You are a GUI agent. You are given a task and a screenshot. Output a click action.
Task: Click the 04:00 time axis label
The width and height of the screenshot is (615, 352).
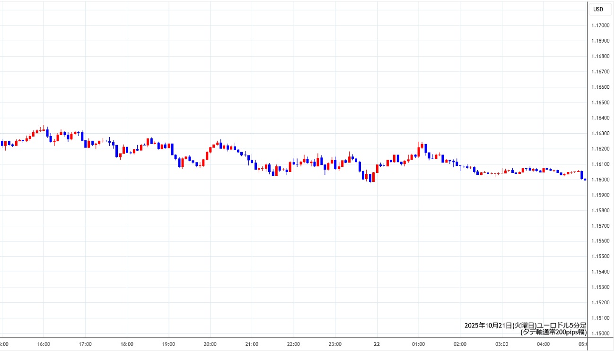tap(543, 344)
